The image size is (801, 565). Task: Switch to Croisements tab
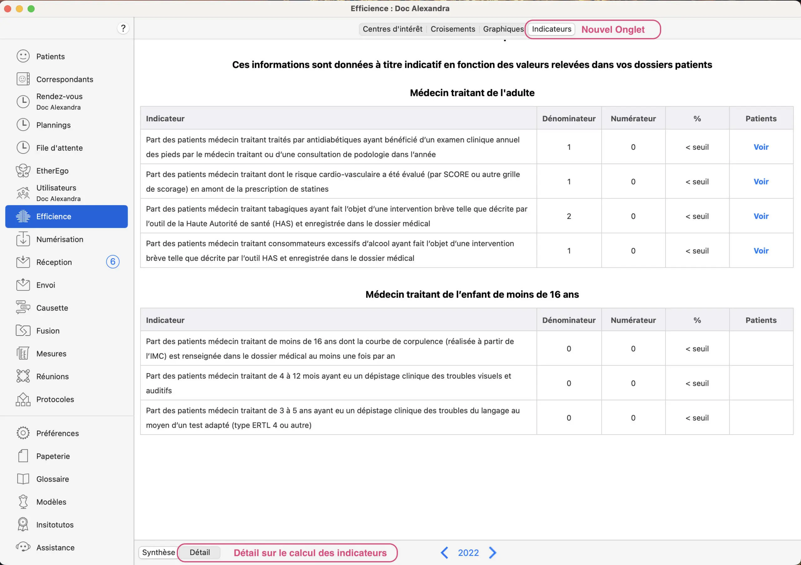[453, 29]
